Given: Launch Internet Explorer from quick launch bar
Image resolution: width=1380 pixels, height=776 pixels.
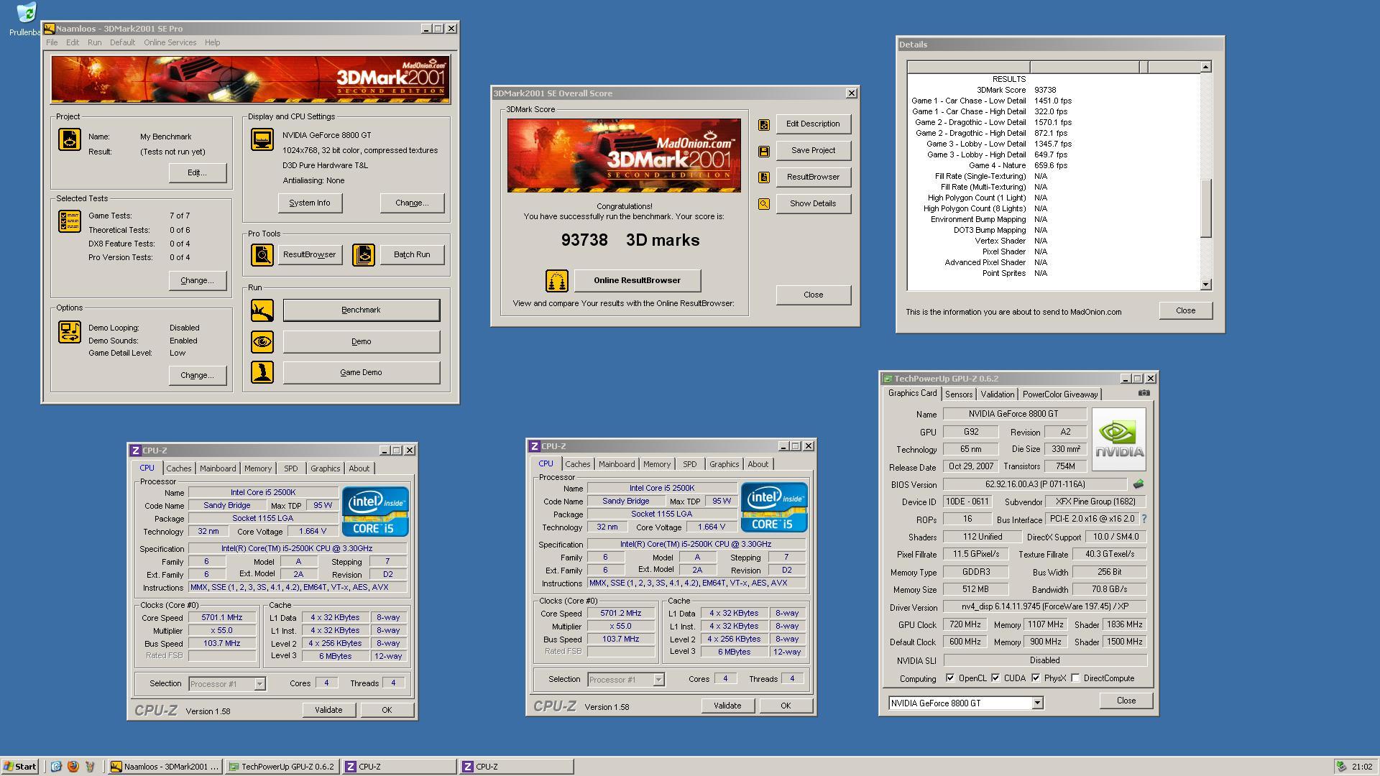Looking at the screenshot, I should click(x=56, y=767).
